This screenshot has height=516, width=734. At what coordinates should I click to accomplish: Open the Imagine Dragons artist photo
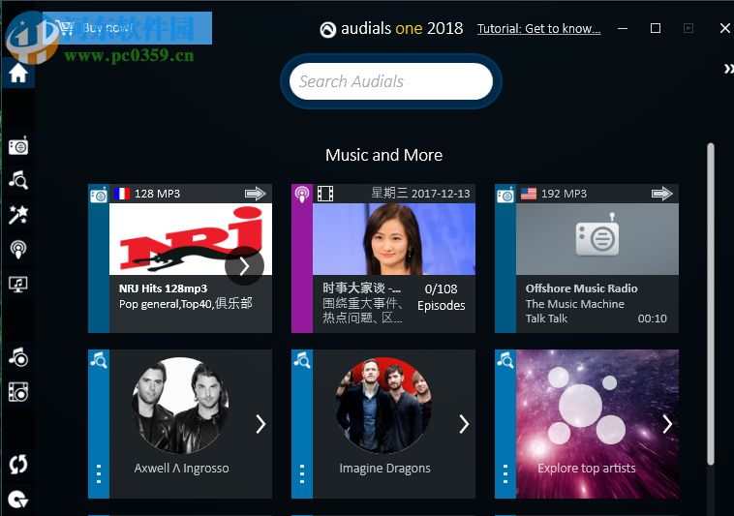click(x=383, y=405)
